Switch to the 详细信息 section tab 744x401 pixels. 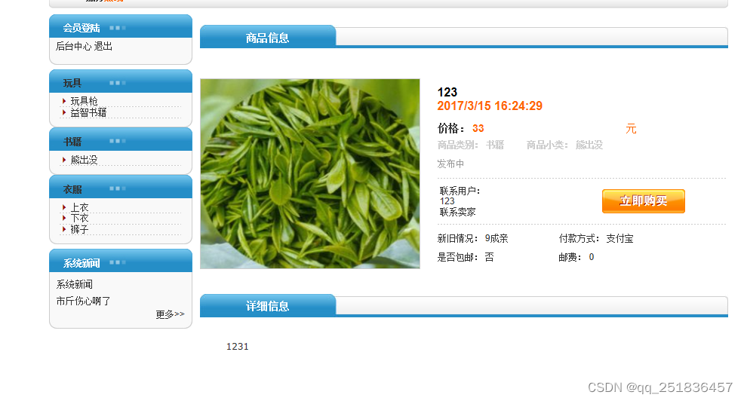pyautogui.click(x=268, y=306)
